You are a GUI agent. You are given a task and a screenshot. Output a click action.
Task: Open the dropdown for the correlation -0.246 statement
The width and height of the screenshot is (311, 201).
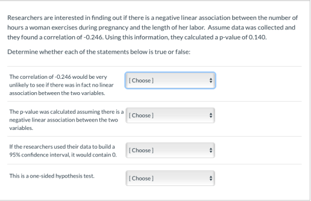pyautogui.click(x=170, y=81)
